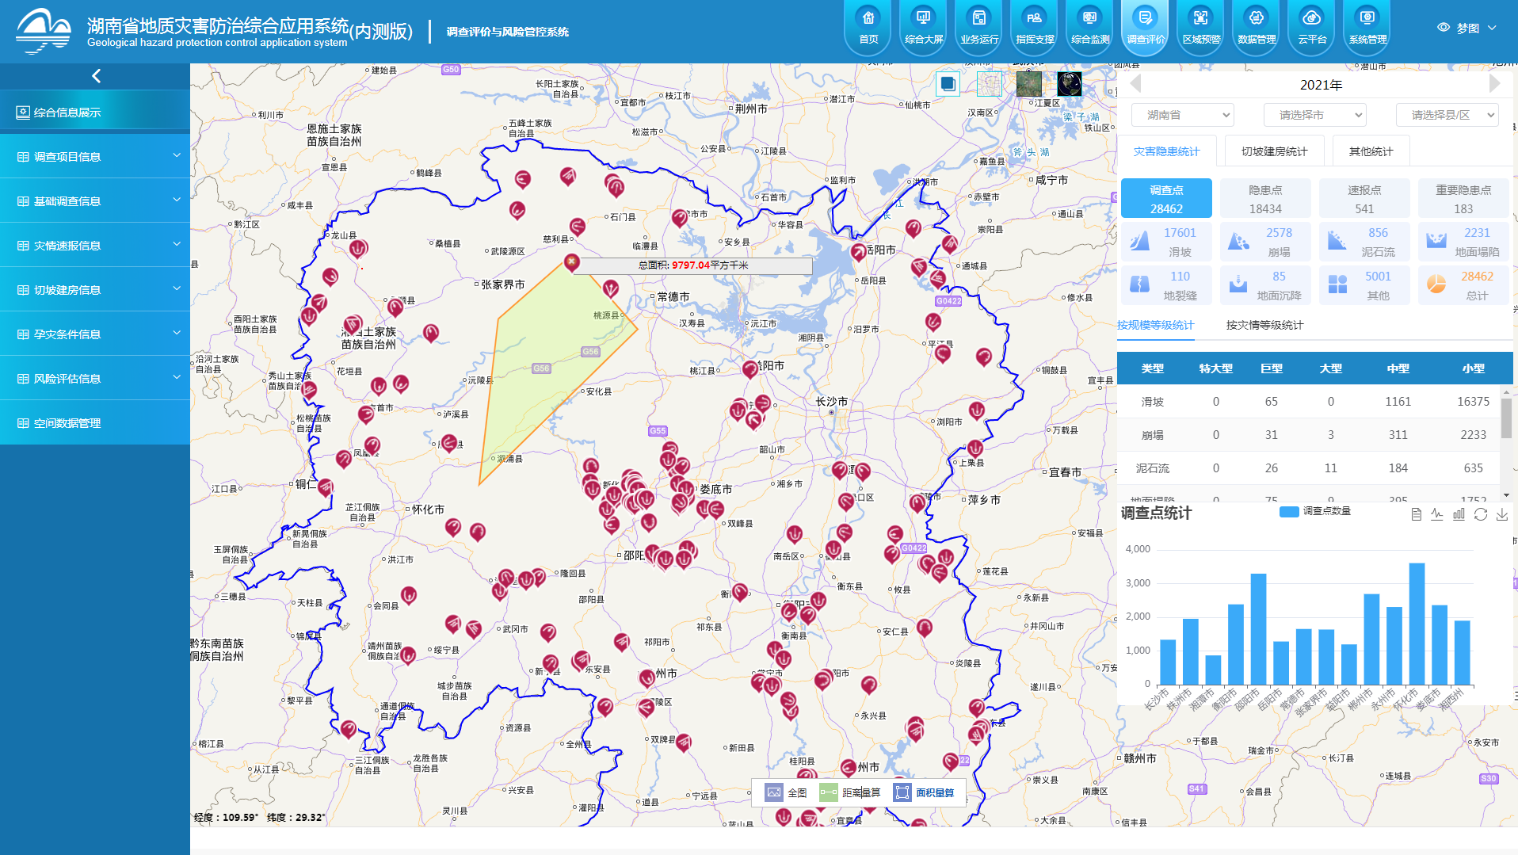Screen dimensions: 1518x855
Task: Collapse the left sidebar with arrow
Action: tap(96, 76)
